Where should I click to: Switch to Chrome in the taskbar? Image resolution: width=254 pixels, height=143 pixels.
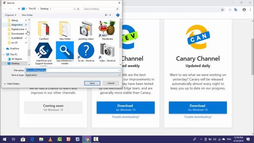(87, 139)
